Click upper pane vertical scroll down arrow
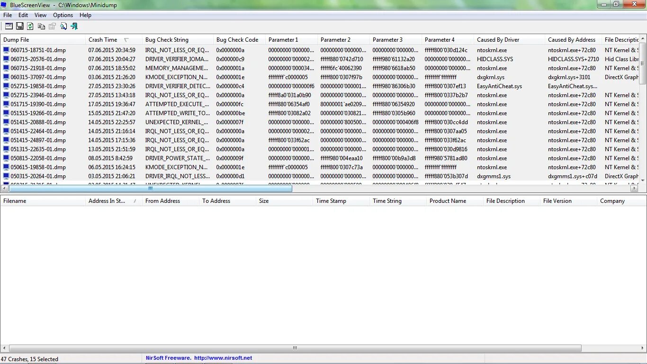647x364 pixels. click(643, 181)
